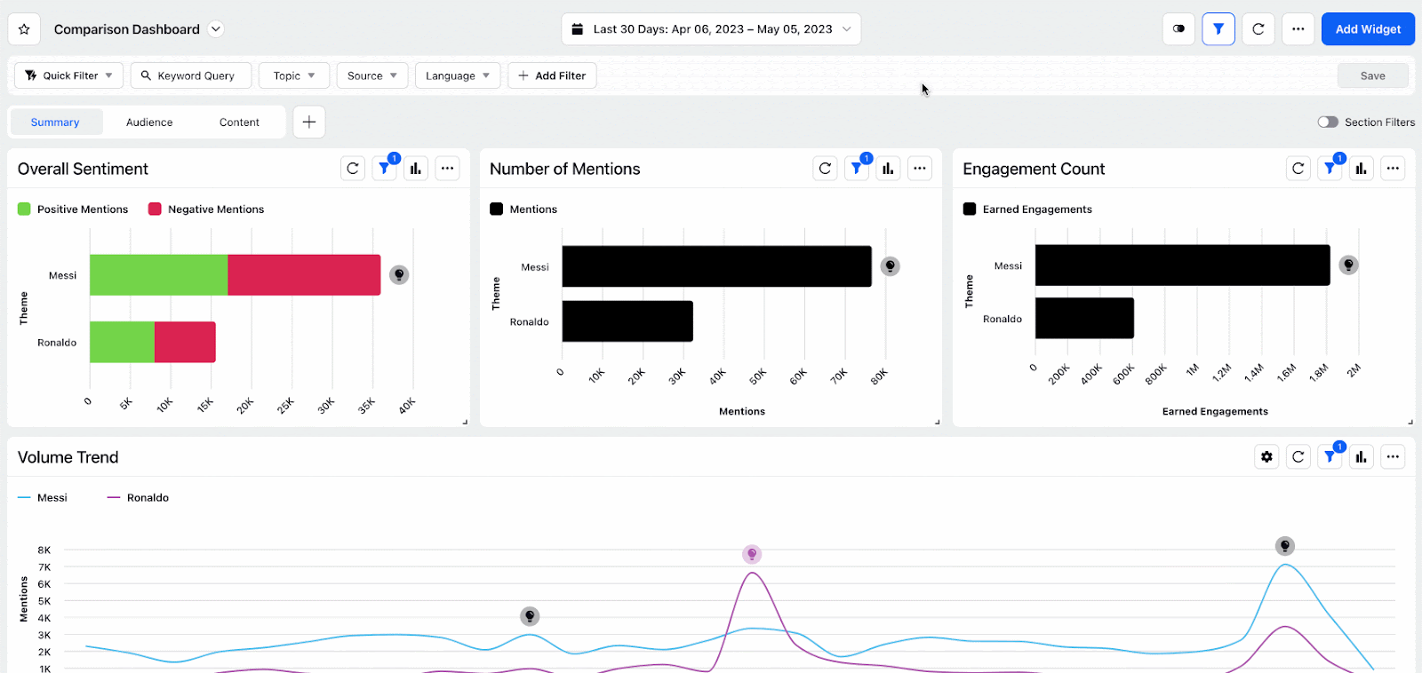
Task: Click the green Positive Mentions legend swatch
Action: pos(24,210)
